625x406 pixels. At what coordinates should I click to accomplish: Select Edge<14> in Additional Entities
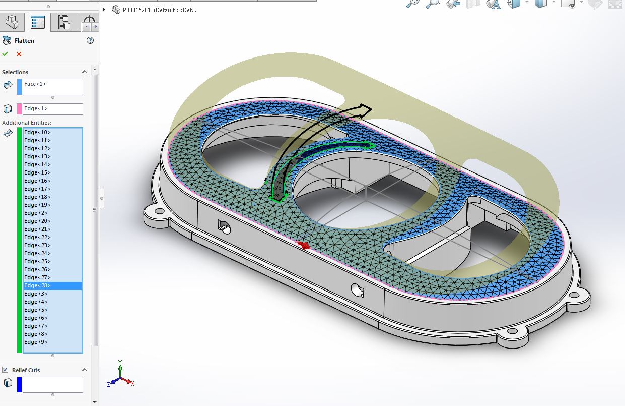click(x=53, y=164)
